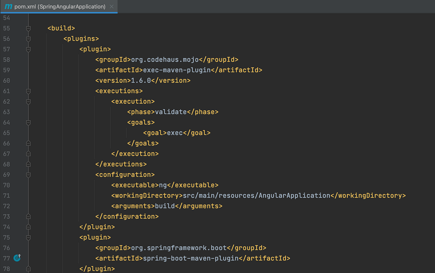Click the path src/main/resources/AngularApplication
435x273 pixels.
pyautogui.click(x=256, y=196)
